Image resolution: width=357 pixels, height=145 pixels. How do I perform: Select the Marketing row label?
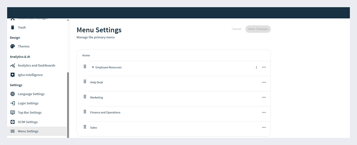[96, 97]
